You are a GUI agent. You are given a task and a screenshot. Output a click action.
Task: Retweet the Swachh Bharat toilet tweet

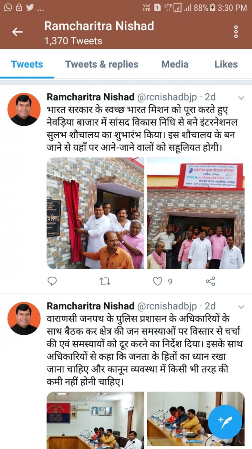(105, 281)
